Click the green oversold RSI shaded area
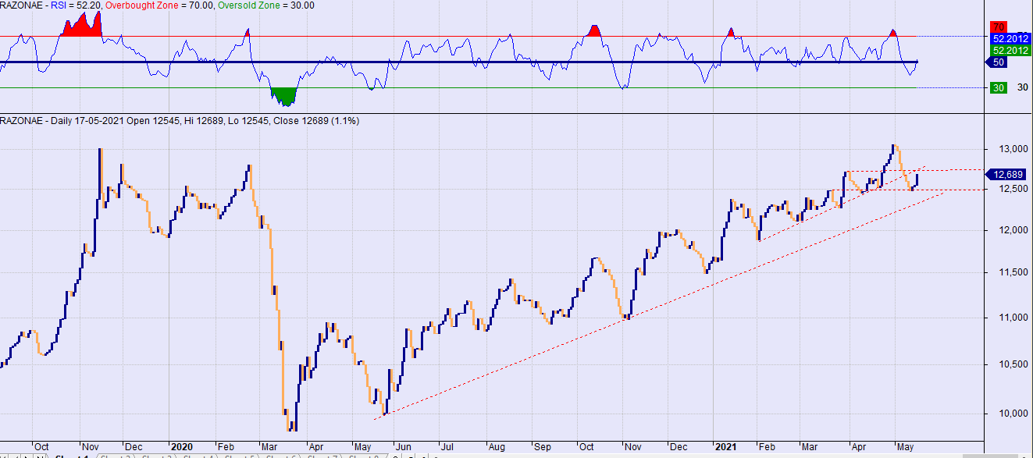The image size is (1033, 458). (284, 98)
